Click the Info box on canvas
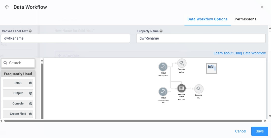Image resolution: width=271 pixels, height=138 pixels. point(211,68)
